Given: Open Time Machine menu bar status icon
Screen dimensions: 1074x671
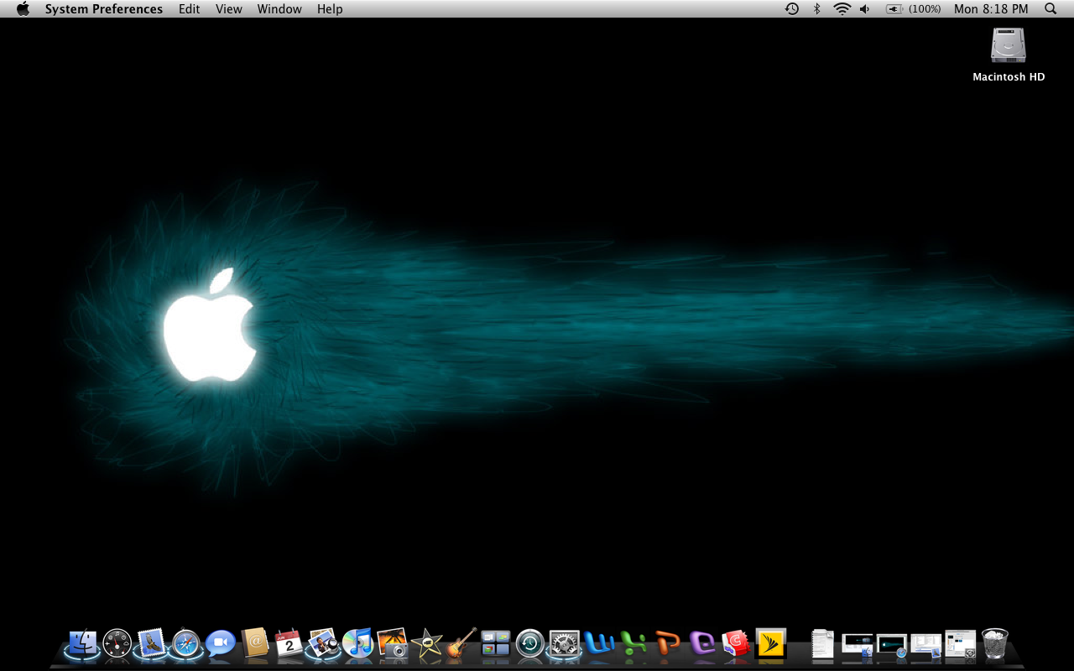Looking at the screenshot, I should coord(792,8).
